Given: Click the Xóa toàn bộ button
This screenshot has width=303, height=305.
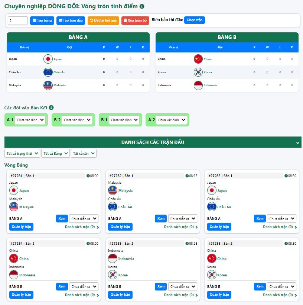Looking at the screenshot, I should click(135, 20).
